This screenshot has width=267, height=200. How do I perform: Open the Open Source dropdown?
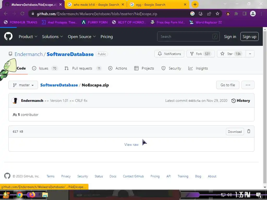click(82, 36)
